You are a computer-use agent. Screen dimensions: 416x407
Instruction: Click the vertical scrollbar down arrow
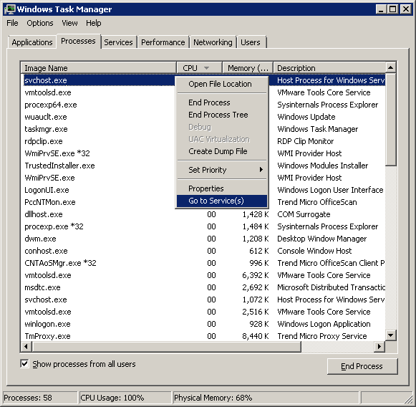(390, 335)
